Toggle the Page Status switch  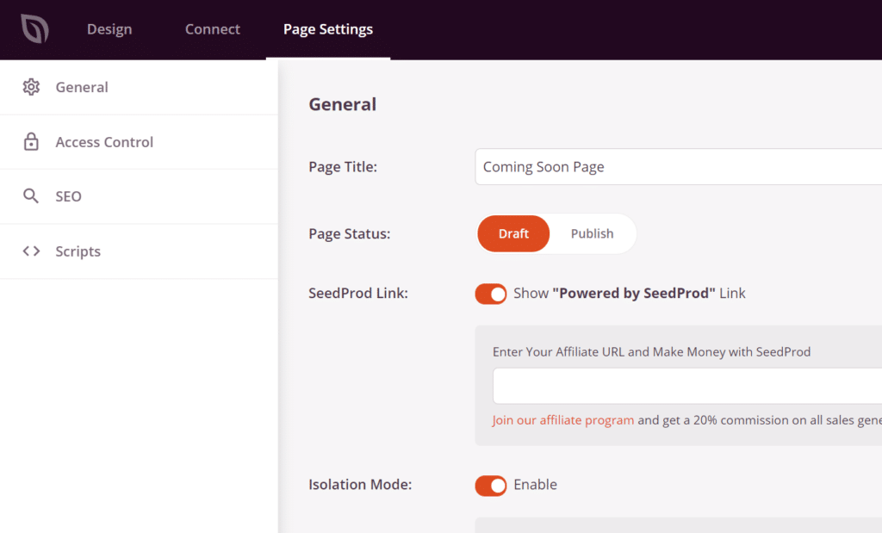click(556, 233)
